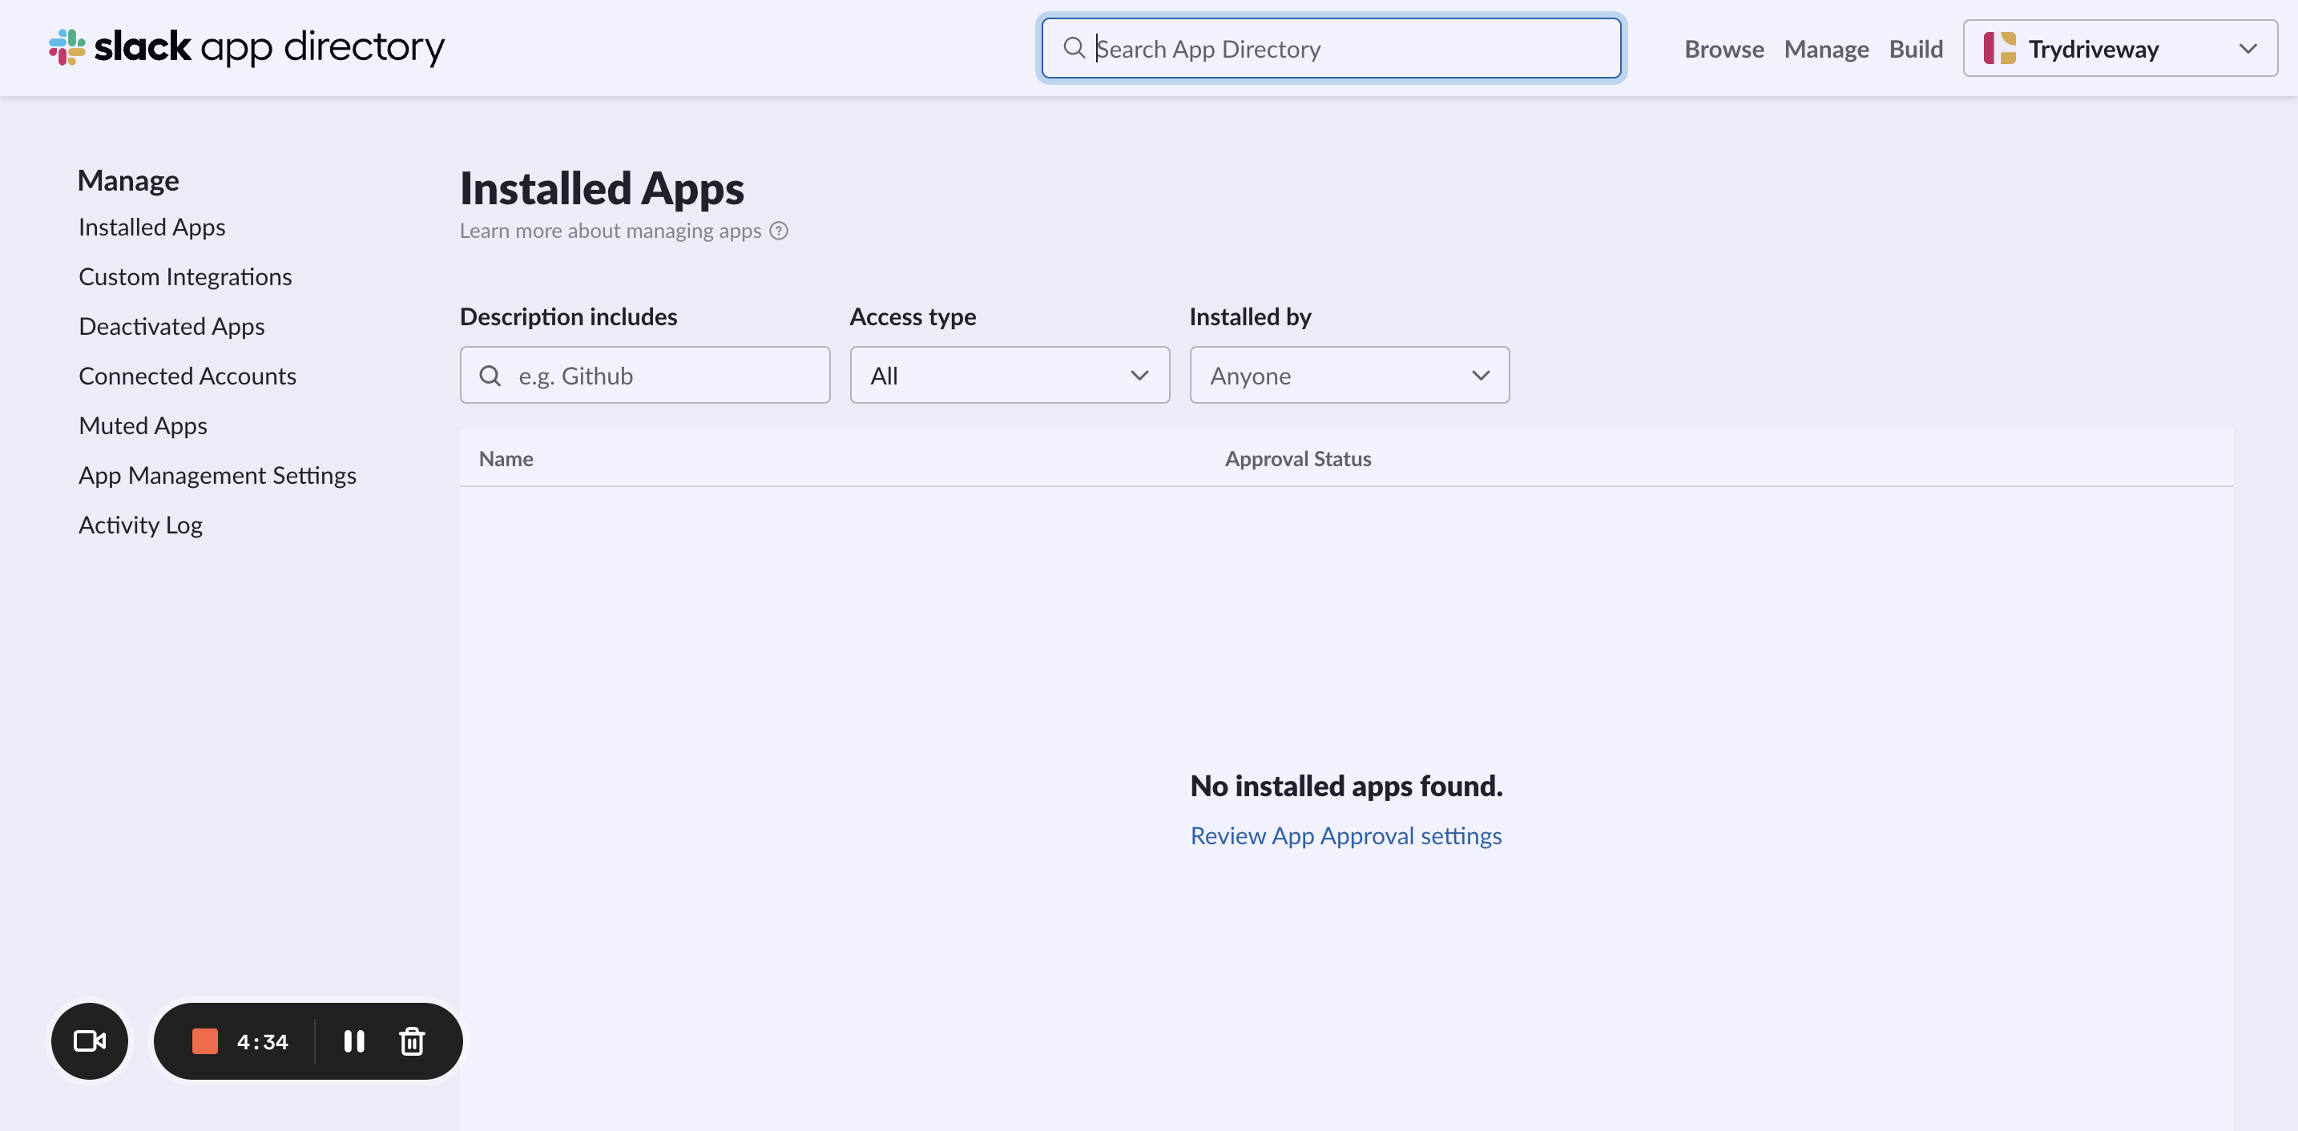2298x1131 pixels.
Task: Click the delete recording trash icon
Action: [x=412, y=1040]
